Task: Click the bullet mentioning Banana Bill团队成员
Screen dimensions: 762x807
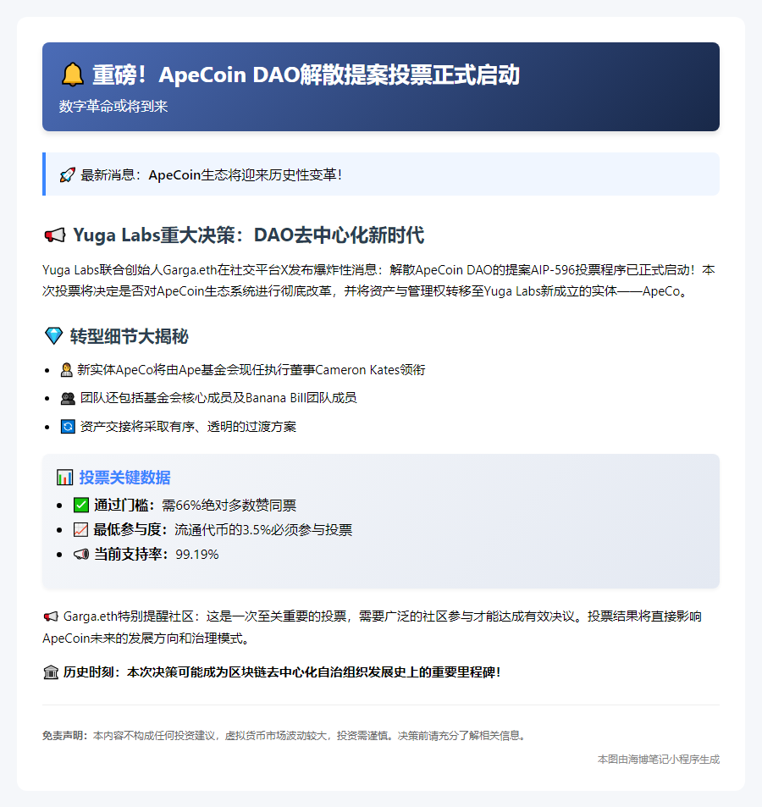Action: [x=218, y=398]
